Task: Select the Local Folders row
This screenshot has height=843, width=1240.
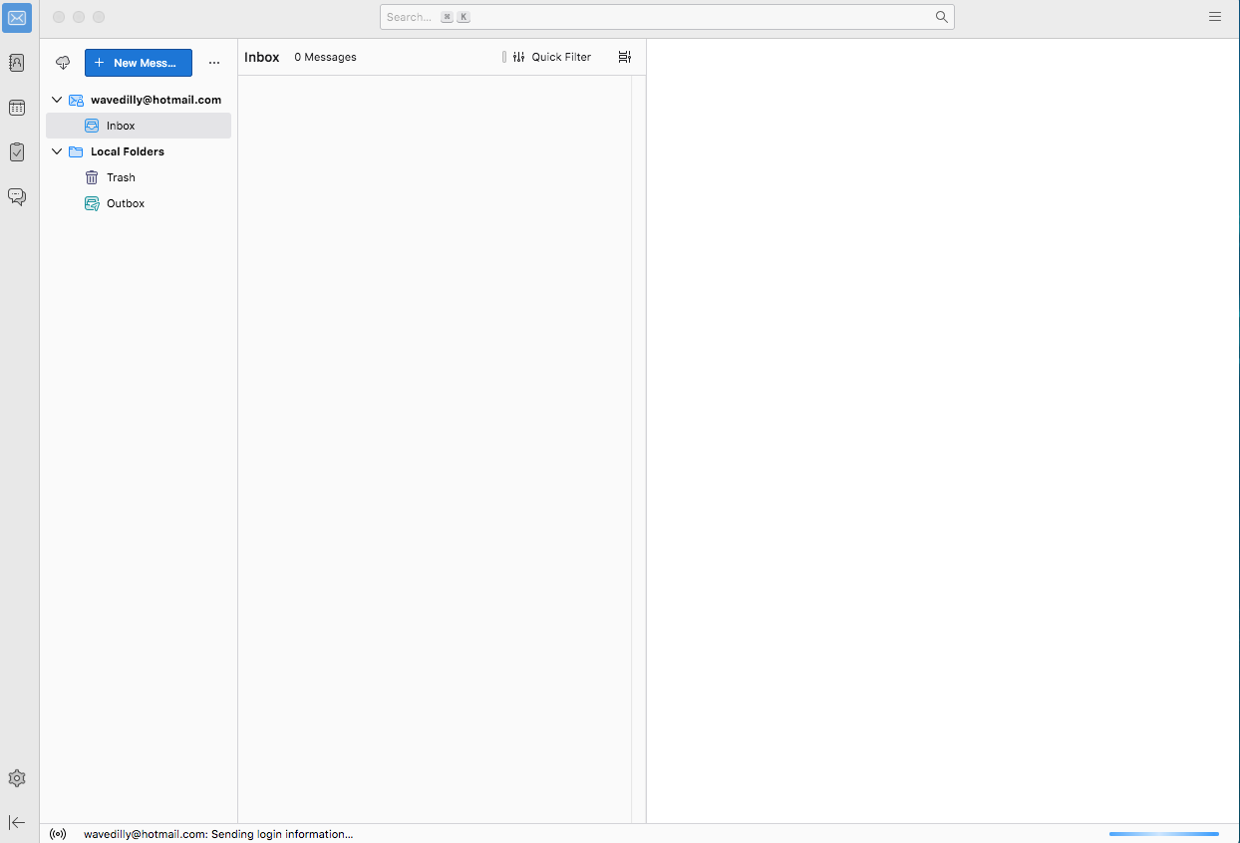Action: coord(139,151)
